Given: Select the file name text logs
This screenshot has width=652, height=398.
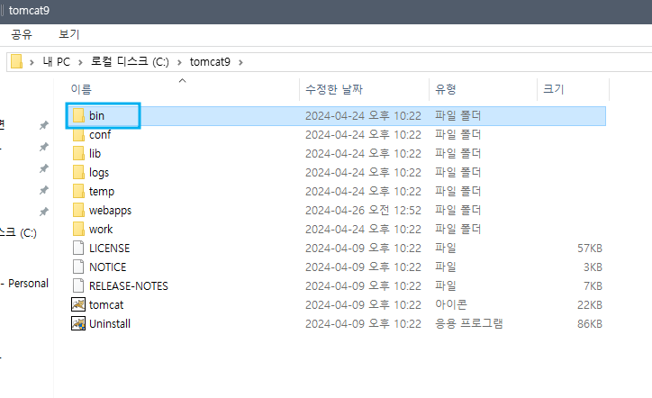Looking at the screenshot, I should point(99,173).
